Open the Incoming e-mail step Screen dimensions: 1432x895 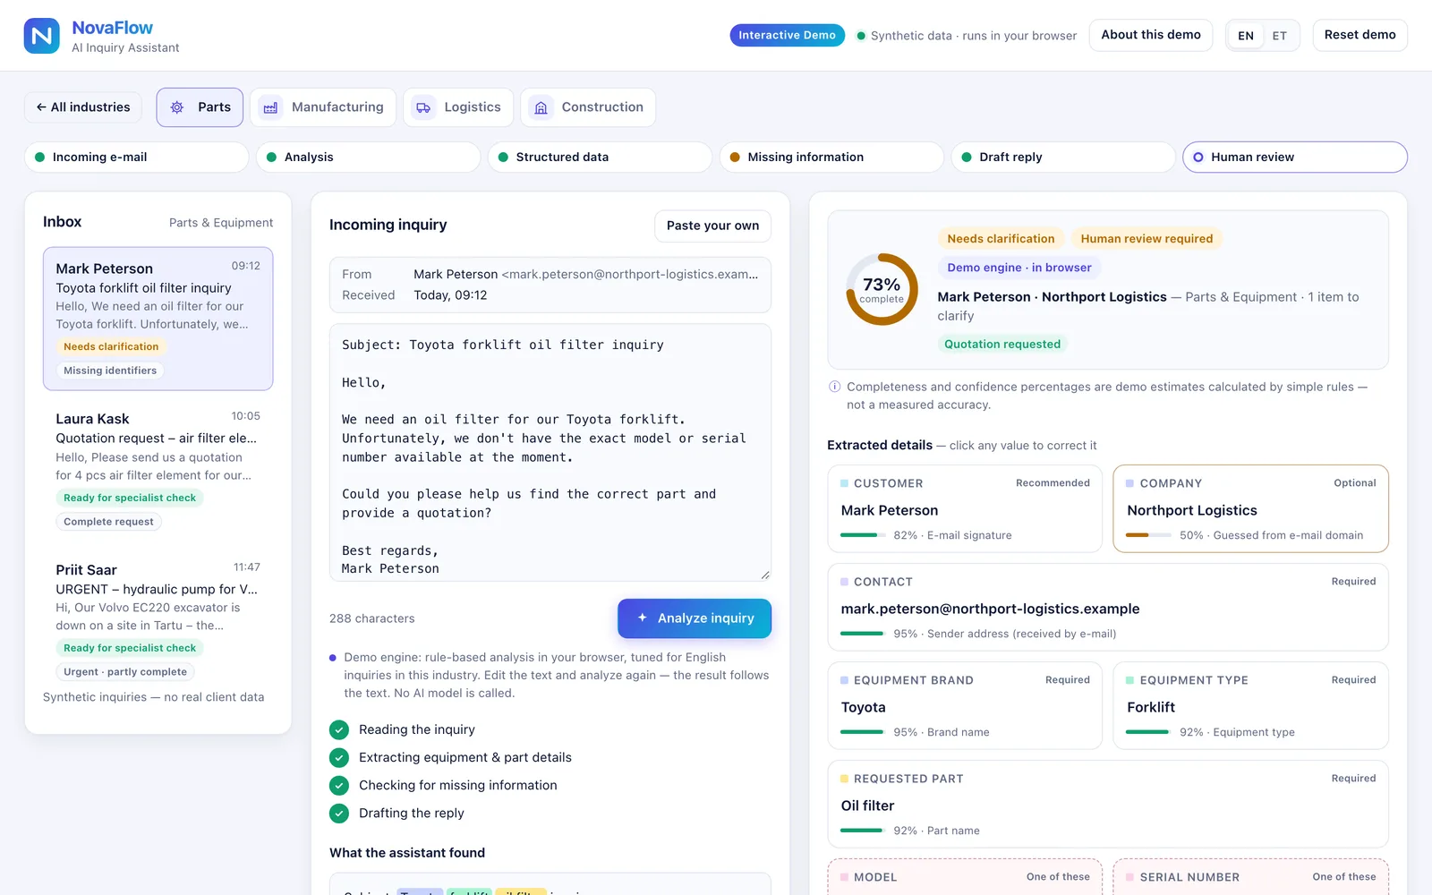[136, 158]
